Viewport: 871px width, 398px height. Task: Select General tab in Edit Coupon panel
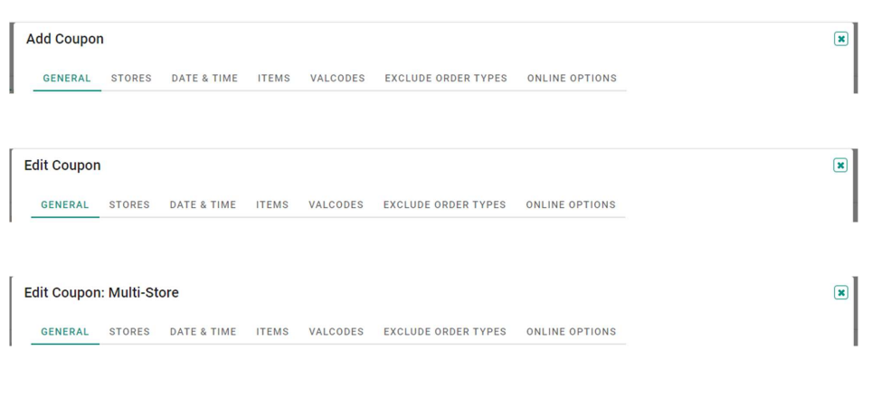[x=65, y=205]
